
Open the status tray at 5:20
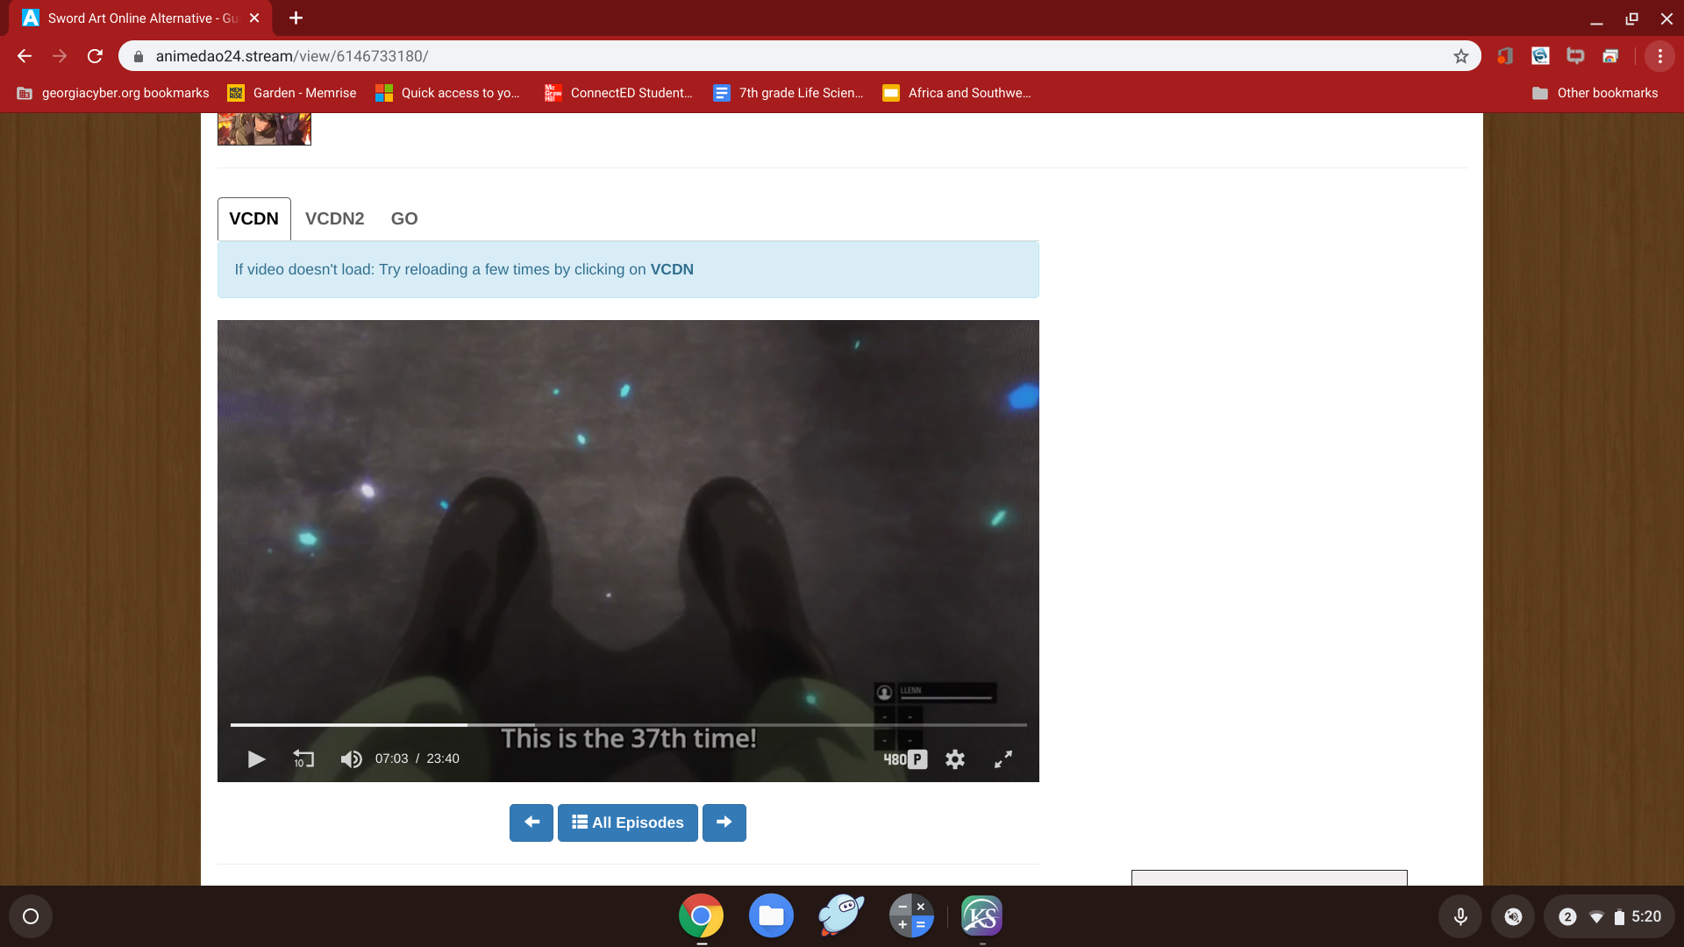(x=1609, y=916)
